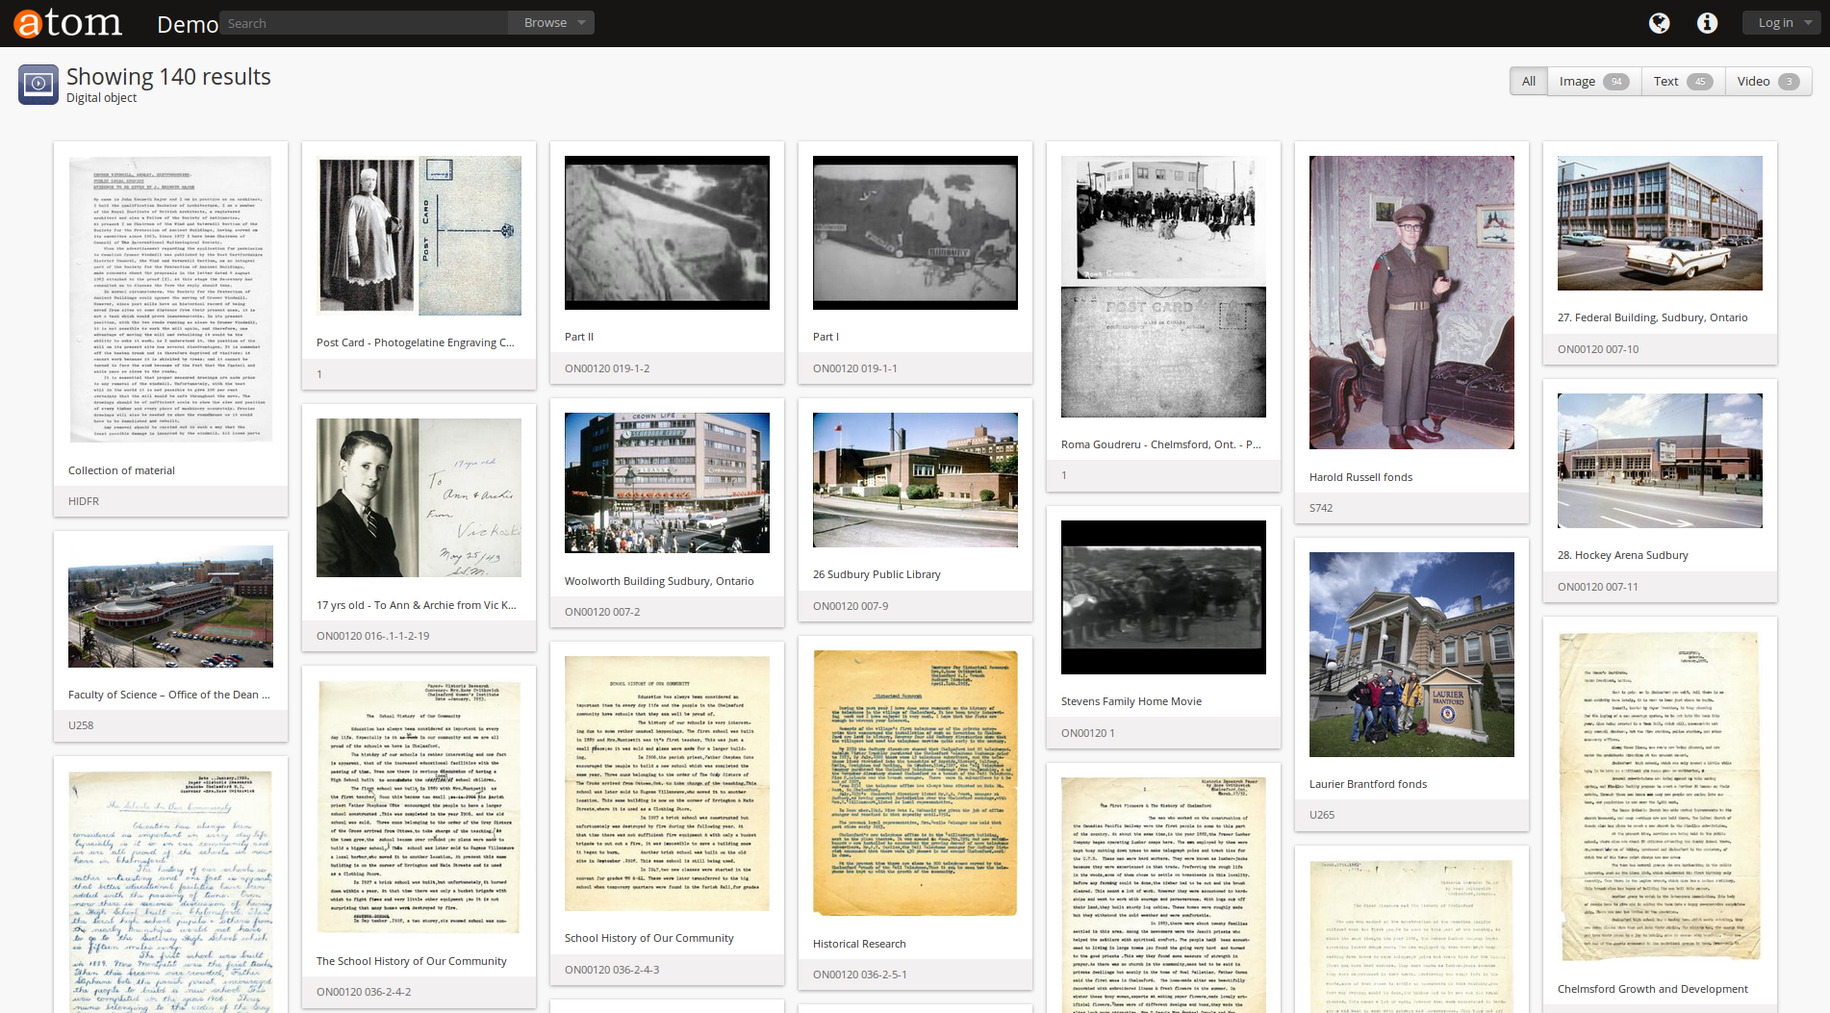Click into the Search field
The height and width of the screenshot is (1013, 1830).
[366, 23]
